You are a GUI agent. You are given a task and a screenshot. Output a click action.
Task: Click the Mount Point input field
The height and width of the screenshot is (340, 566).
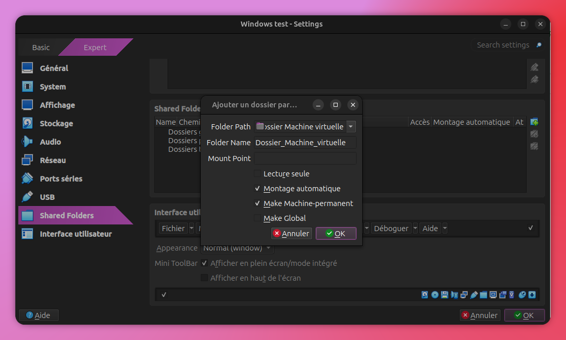[305, 158]
